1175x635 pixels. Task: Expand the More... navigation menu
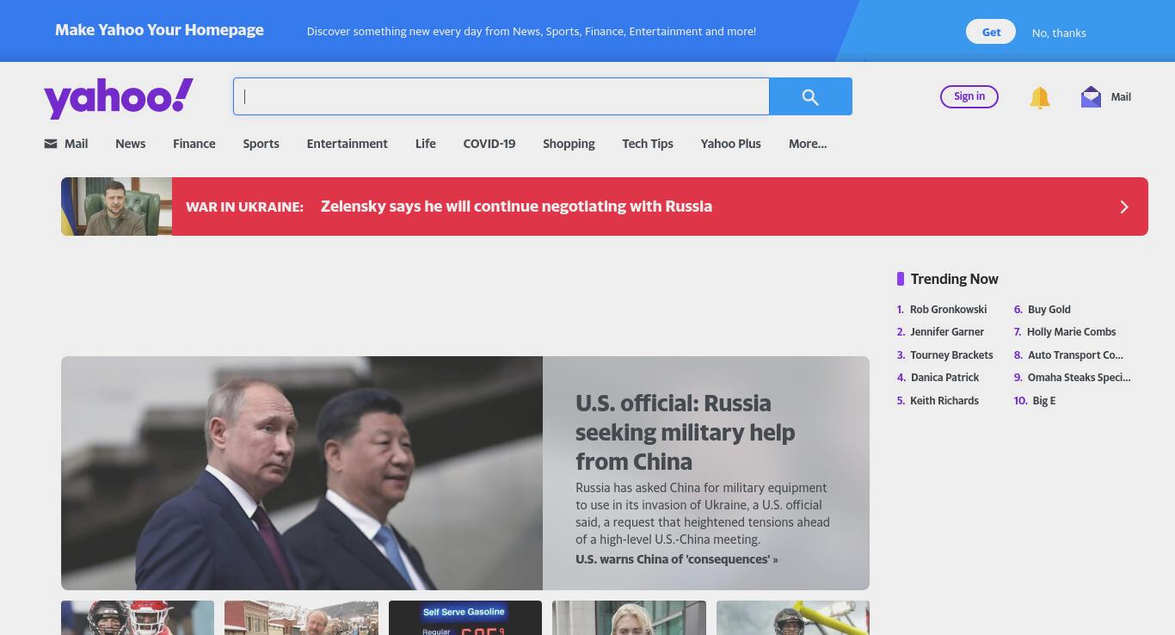tap(808, 144)
